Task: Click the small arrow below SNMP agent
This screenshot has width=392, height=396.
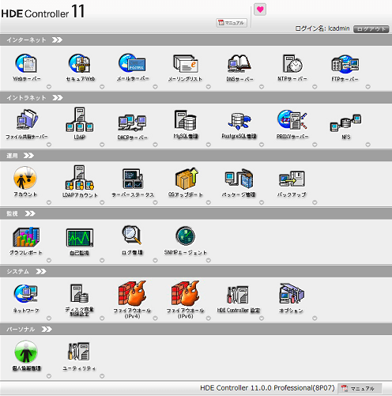Action: tap(209, 260)
